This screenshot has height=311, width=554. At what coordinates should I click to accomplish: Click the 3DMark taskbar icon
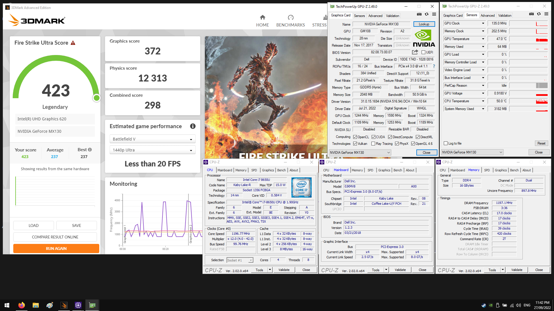click(x=64, y=305)
